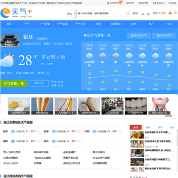Click the green 空气质量:优 button
The width and height of the screenshot is (178, 178).
point(14,84)
